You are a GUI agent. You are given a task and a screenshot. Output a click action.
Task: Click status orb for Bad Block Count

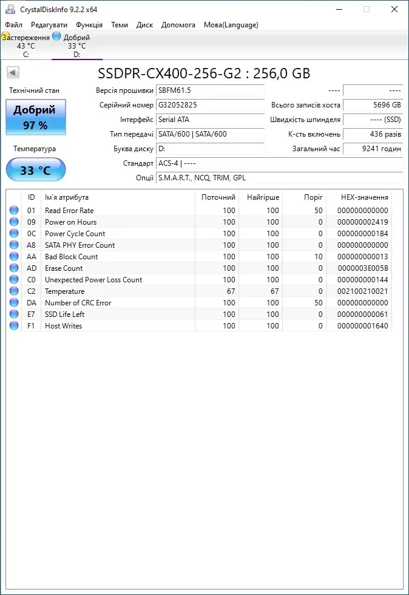click(14, 256)
